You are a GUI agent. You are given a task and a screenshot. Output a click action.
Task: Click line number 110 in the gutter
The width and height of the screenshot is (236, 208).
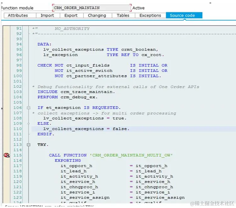click(18, 129)
